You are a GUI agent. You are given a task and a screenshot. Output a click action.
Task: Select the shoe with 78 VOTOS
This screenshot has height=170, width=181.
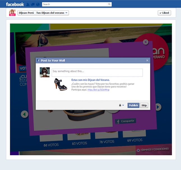107,135
